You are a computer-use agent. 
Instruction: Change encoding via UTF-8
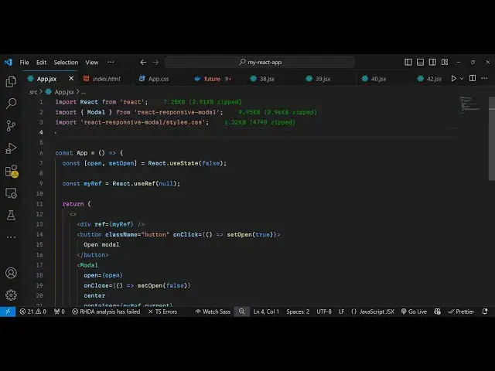[324, 311]
